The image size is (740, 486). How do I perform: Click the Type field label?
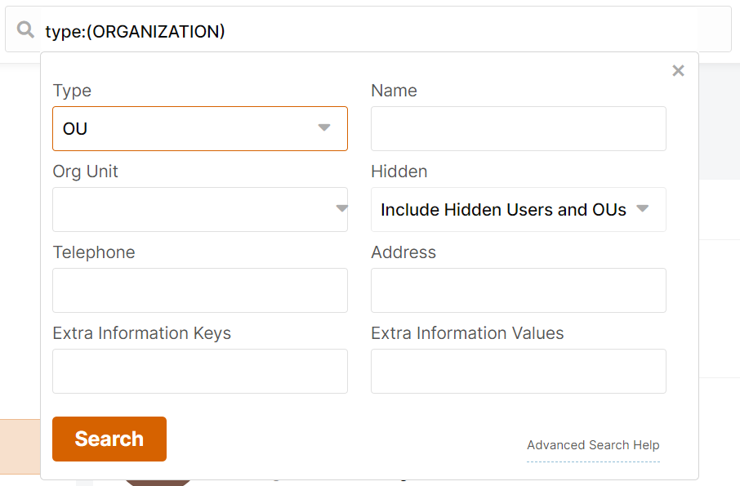[72, 91]
